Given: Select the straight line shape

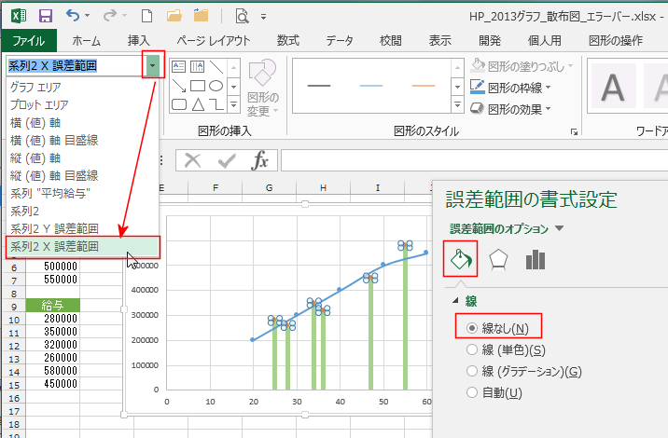Looking at the screenshot, I should click(x=216, y=66).
